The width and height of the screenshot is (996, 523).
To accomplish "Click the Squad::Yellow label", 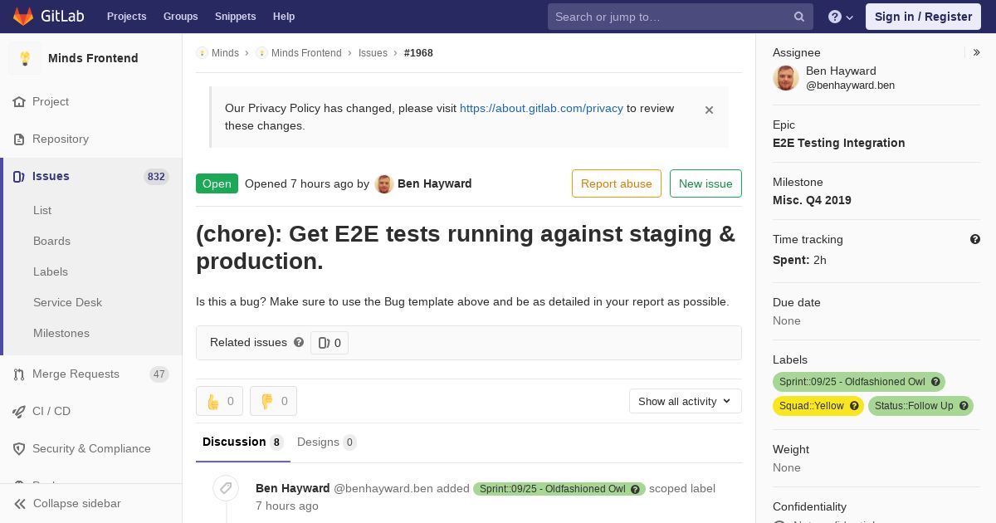I will coord(818,406).
